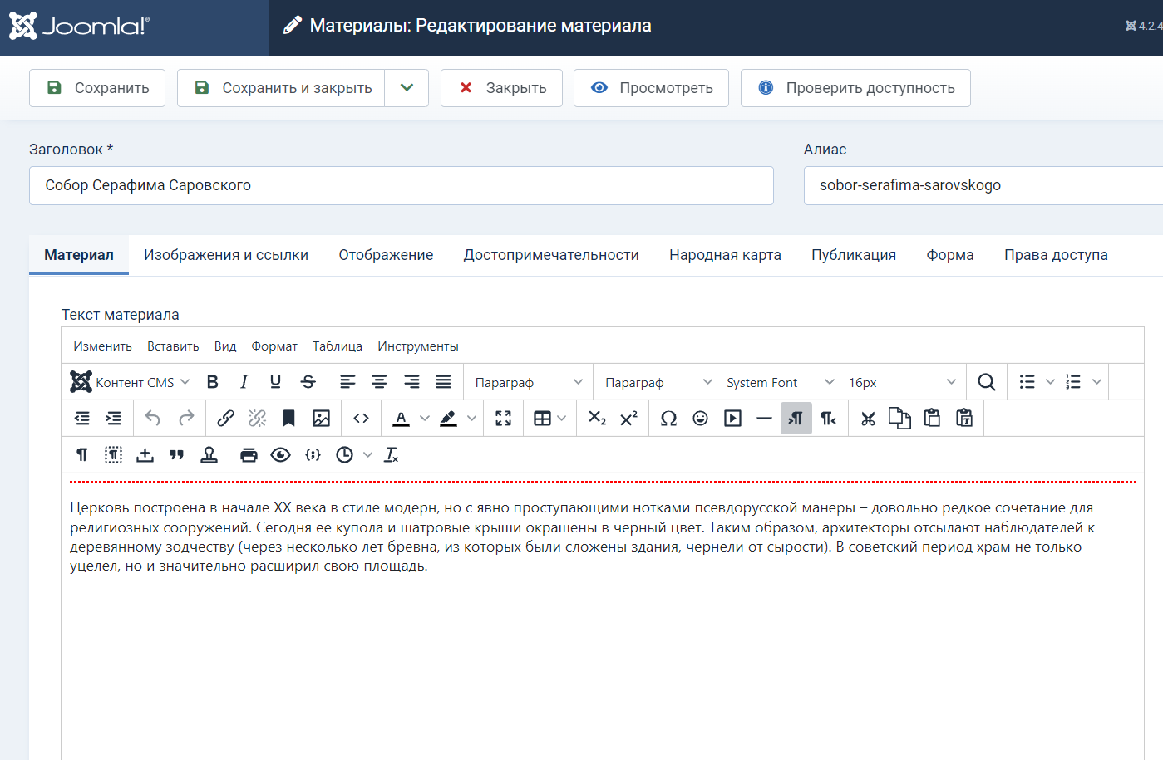
Task: Insert a link using the chain icon
Action: pos(225,419)
